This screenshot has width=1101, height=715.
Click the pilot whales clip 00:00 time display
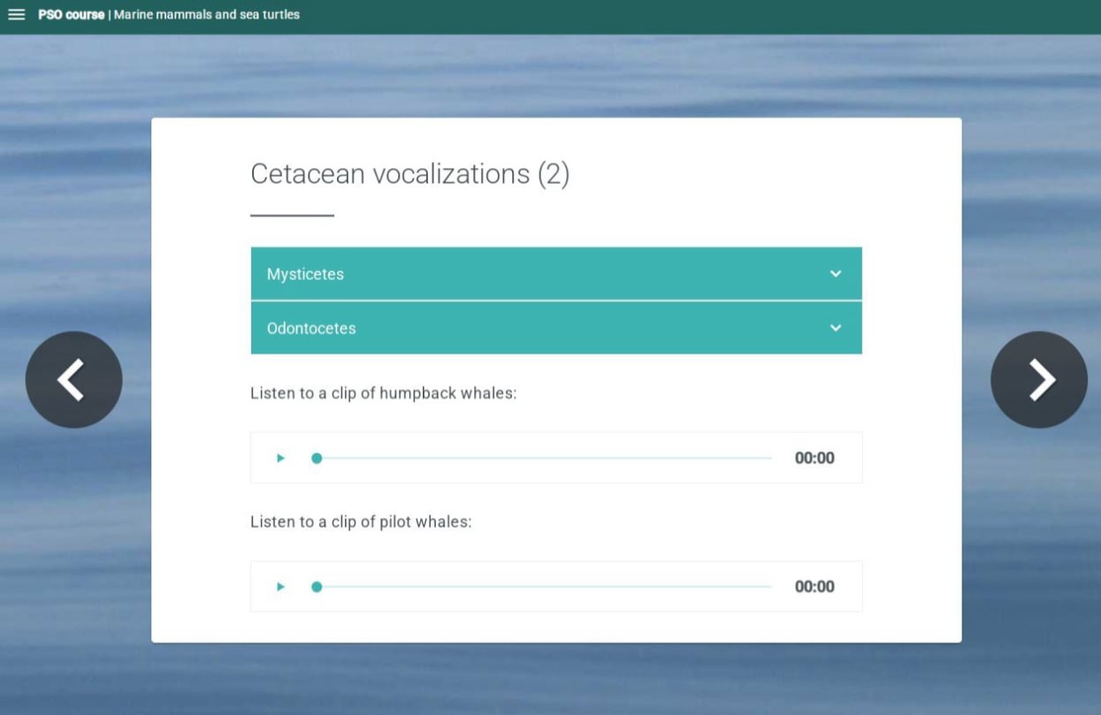tap(814, 587)
